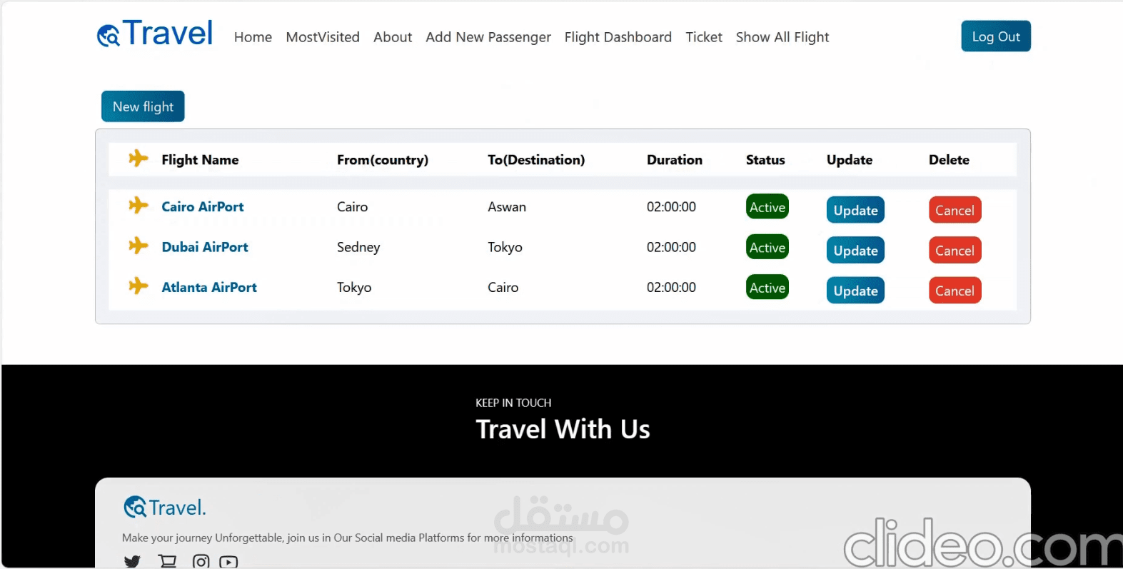1123x569 pixels.
Task: Click the airplane icon beside Cairo AirPort
Action: coord(138,206)
